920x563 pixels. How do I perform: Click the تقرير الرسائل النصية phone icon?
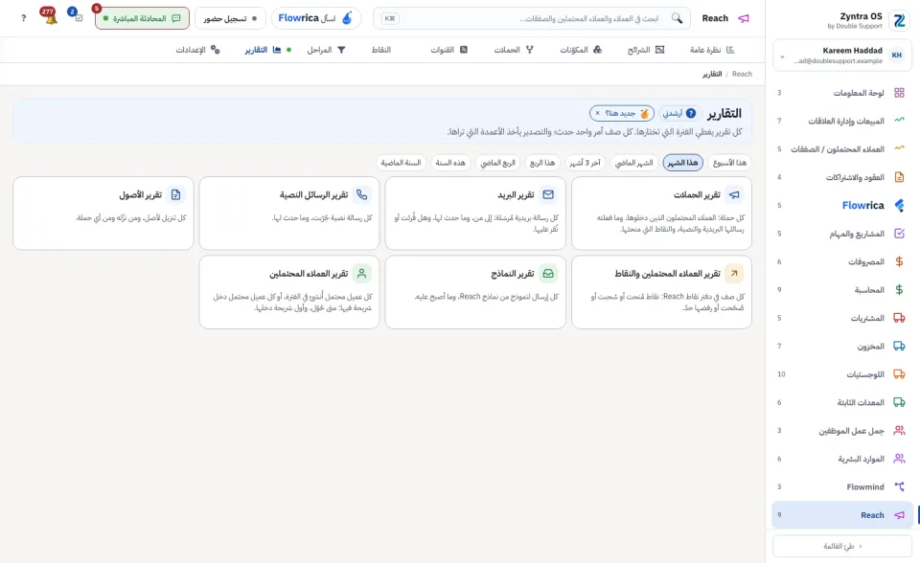pos(362,194)
